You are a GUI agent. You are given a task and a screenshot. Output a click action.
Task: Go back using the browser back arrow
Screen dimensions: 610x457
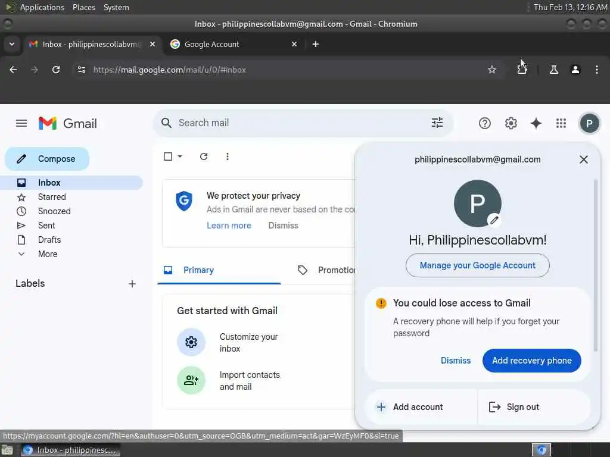tap(13, 70)
